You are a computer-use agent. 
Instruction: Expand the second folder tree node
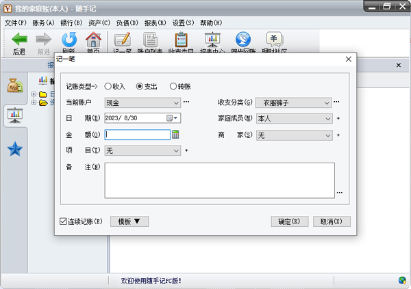(34, 102)
